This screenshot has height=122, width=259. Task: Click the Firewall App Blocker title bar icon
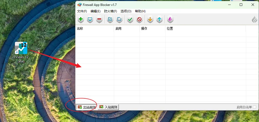pyautogui.click(x=79, y=5)
